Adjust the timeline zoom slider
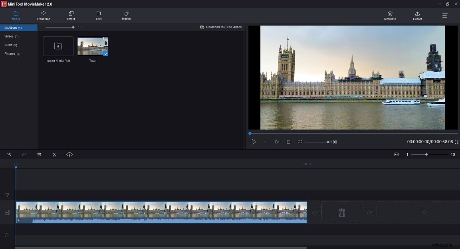This screenshot has width=460, height=249. point(426,154)
